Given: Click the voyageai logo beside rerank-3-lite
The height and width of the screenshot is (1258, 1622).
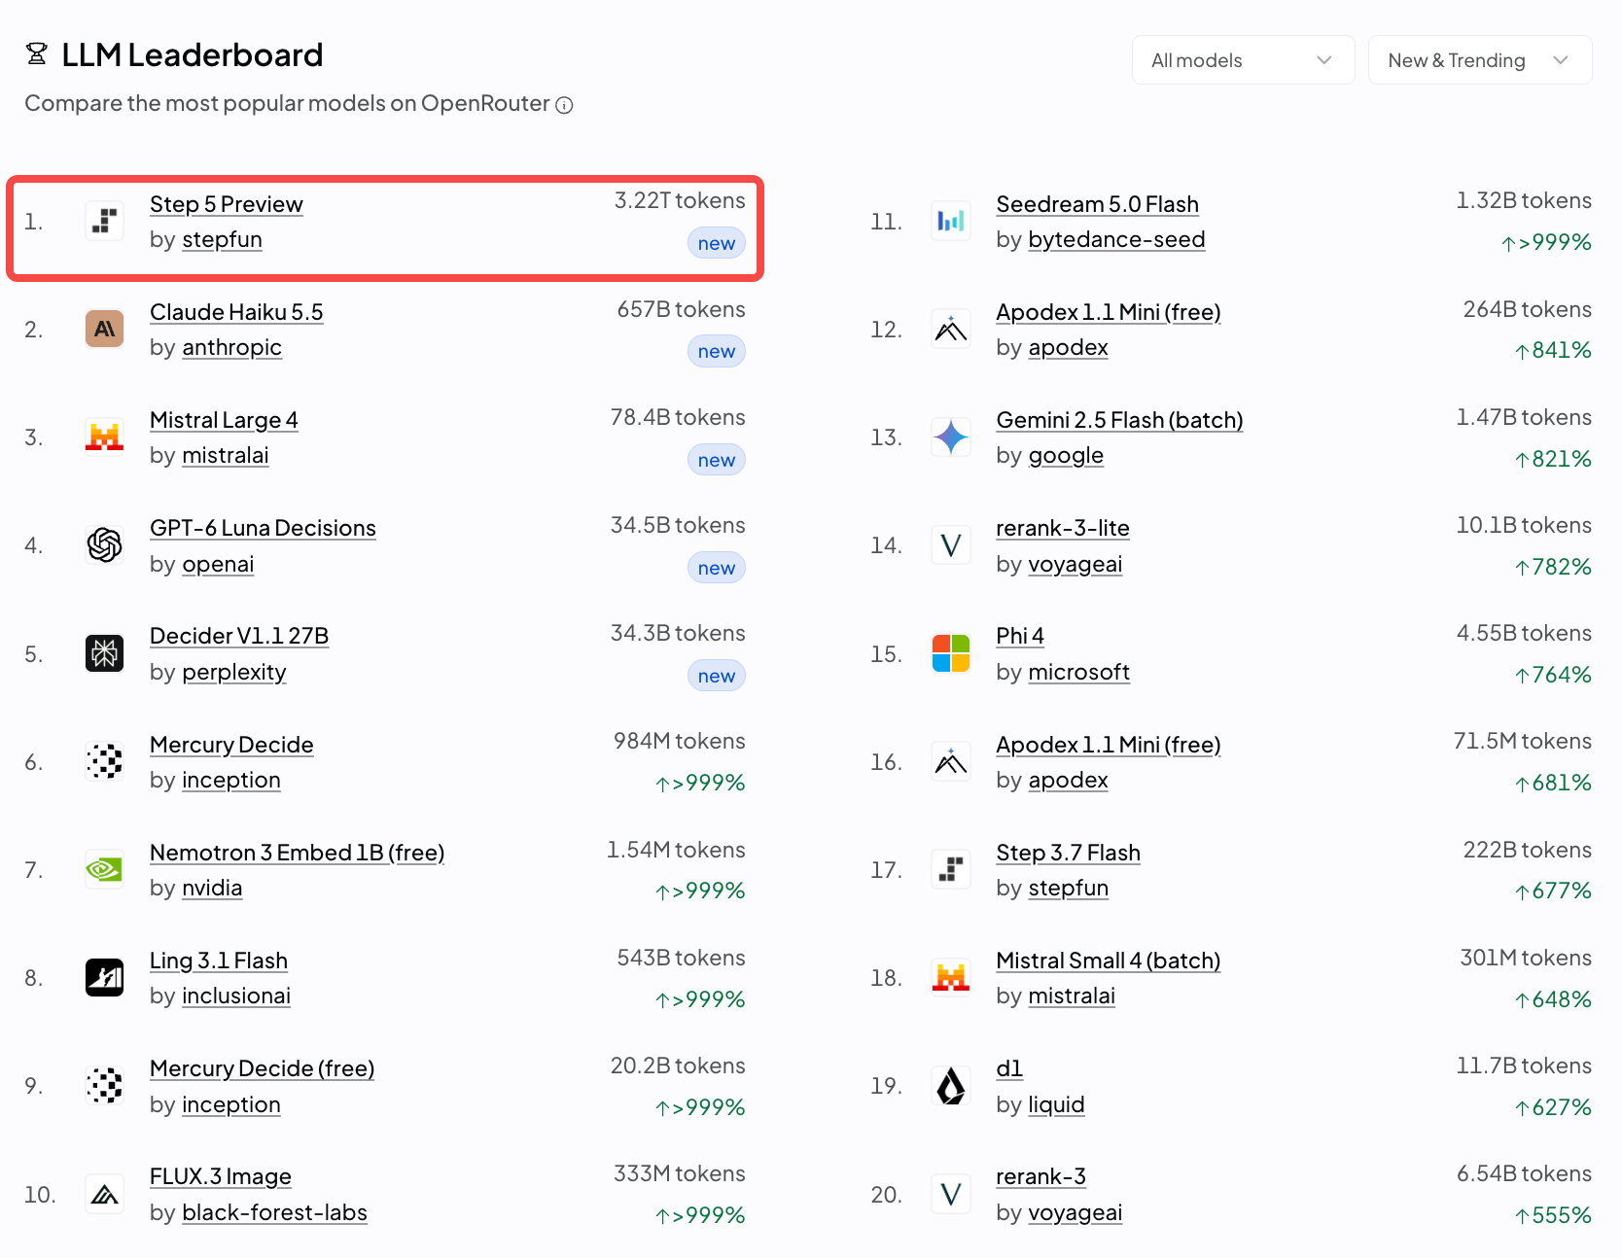Looking at the screenshot, I should click(x=951, y=545).
